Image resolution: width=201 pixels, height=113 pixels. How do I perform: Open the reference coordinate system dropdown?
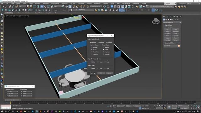tap(57, 6)
